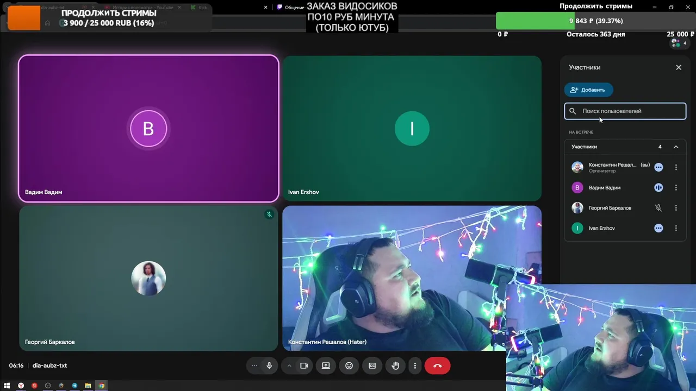The height and width of the screenshot is (391, 696).
Task: Start presenting your screen
Action: tap(326, 366)
